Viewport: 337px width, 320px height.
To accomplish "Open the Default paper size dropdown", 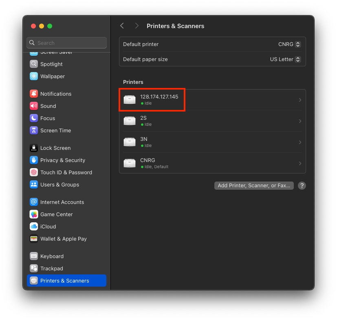I will pos(285,59).
